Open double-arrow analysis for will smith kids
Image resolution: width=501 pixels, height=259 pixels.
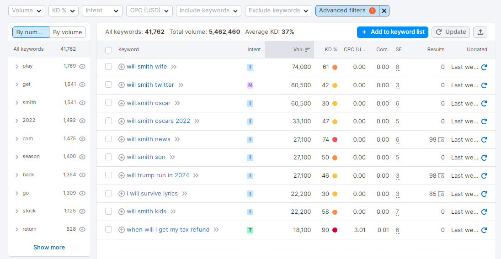click(x=173, y=212)
